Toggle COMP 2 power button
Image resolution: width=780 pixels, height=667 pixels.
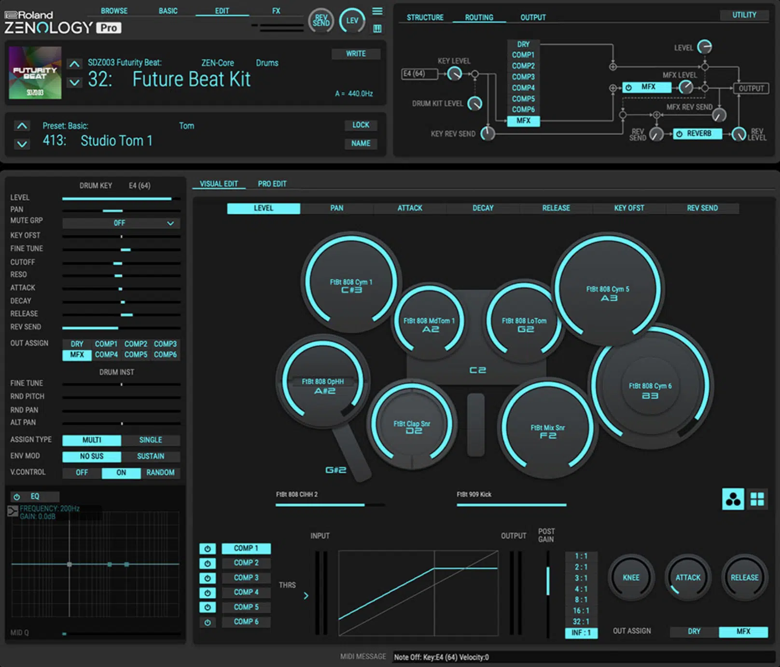tap(208, 563)
